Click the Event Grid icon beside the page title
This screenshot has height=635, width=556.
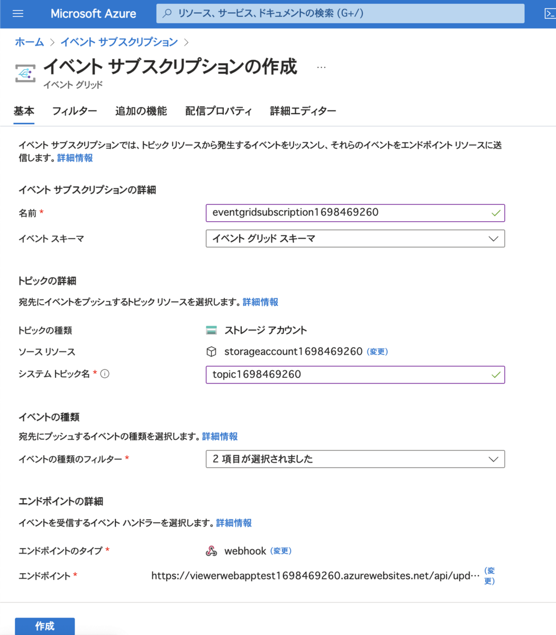pyautogui.click(x=24, y=72)
